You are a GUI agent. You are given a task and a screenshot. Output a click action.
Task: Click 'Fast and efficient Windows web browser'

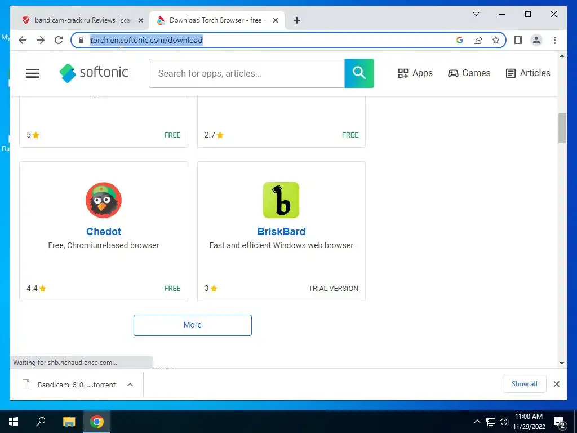click(281, 245)
